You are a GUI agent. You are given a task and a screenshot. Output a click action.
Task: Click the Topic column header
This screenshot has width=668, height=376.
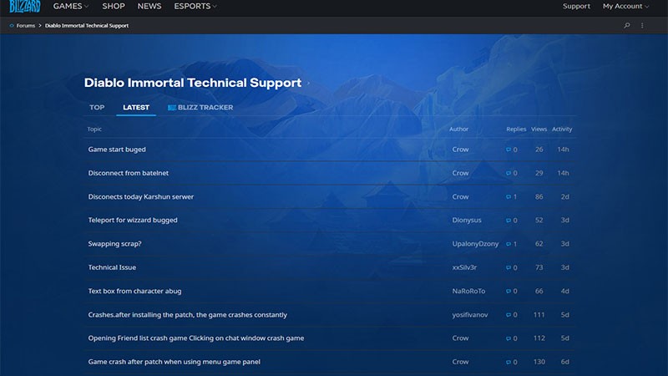(x=94, y=129)
